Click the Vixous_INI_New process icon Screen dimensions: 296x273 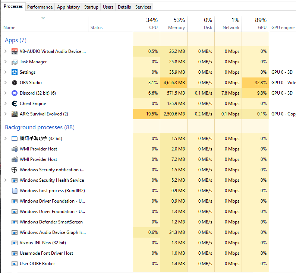(x=14, y=243)
